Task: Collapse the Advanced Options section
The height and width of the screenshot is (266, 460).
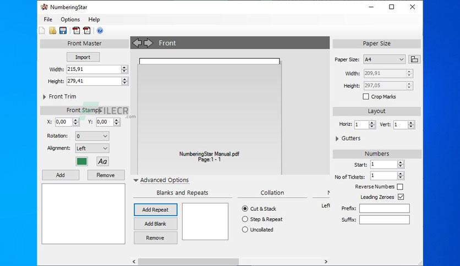Action: pos(136,180)
